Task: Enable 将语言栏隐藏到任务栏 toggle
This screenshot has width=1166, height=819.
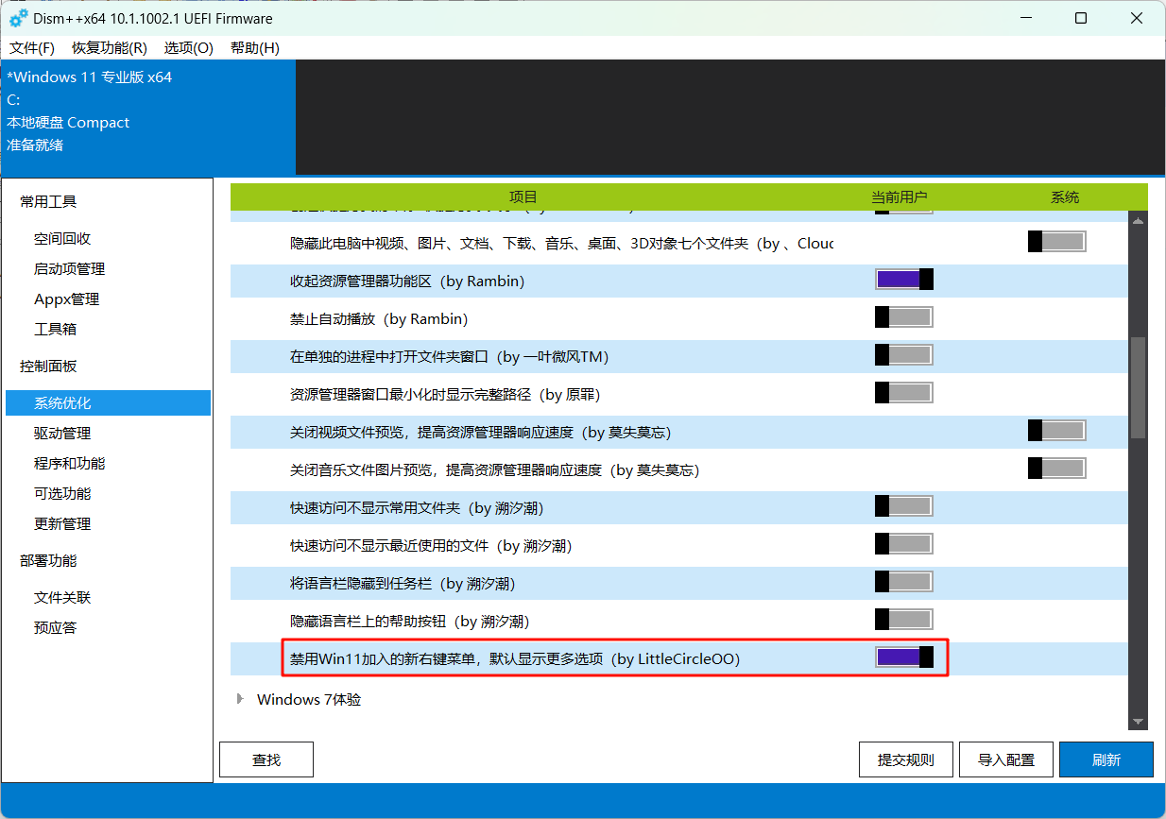Action: pos(904,582)
